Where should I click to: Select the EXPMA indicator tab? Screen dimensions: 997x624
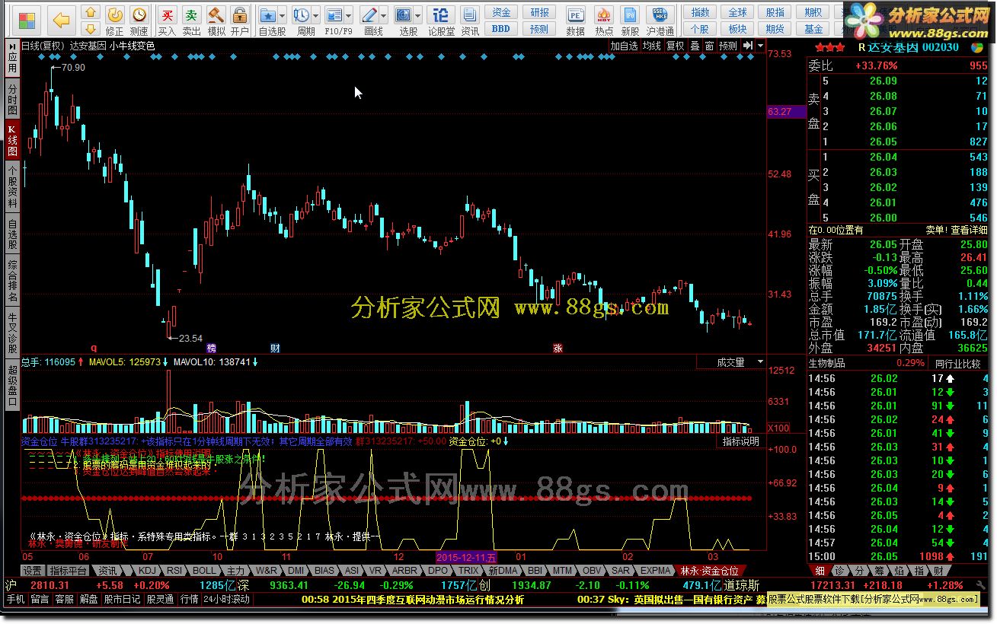pyautogui.click(x=655, y=571)
